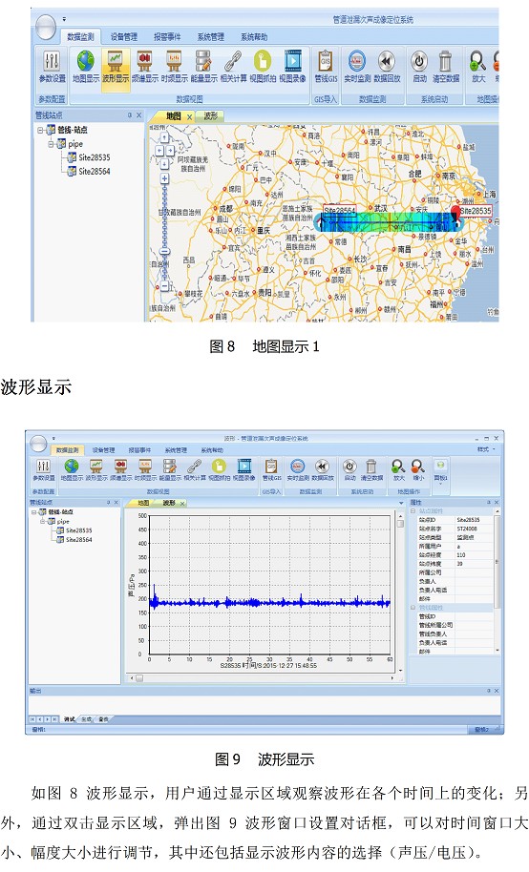
Task: Click chart vertical scrollbar thumb
Action: [400, 524]
